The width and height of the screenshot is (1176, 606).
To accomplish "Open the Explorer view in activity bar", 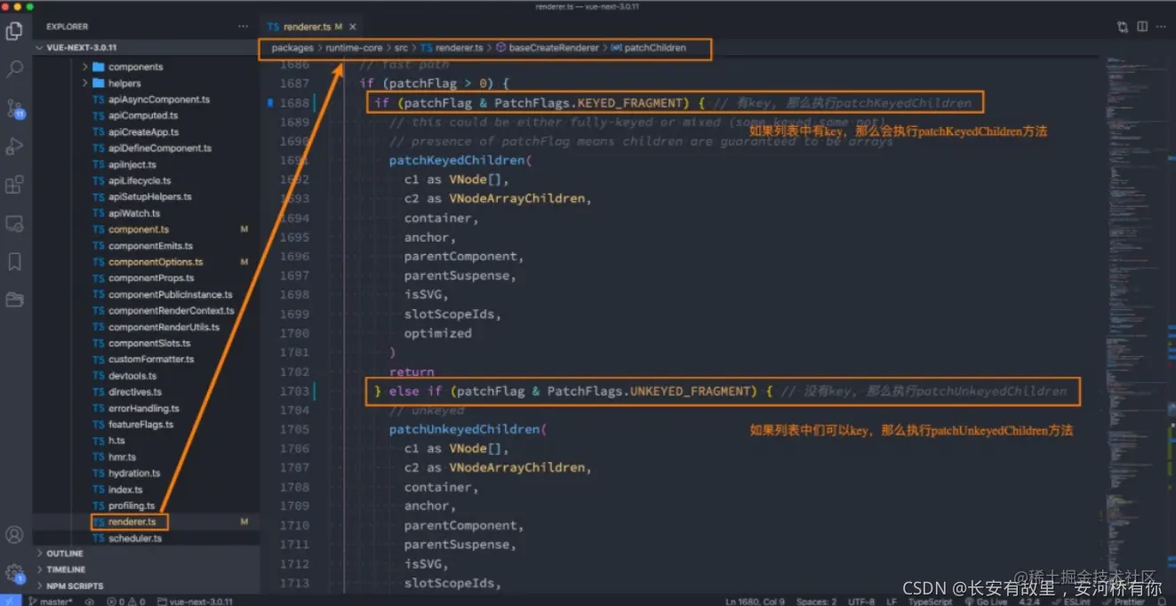I will coord(14,31).
